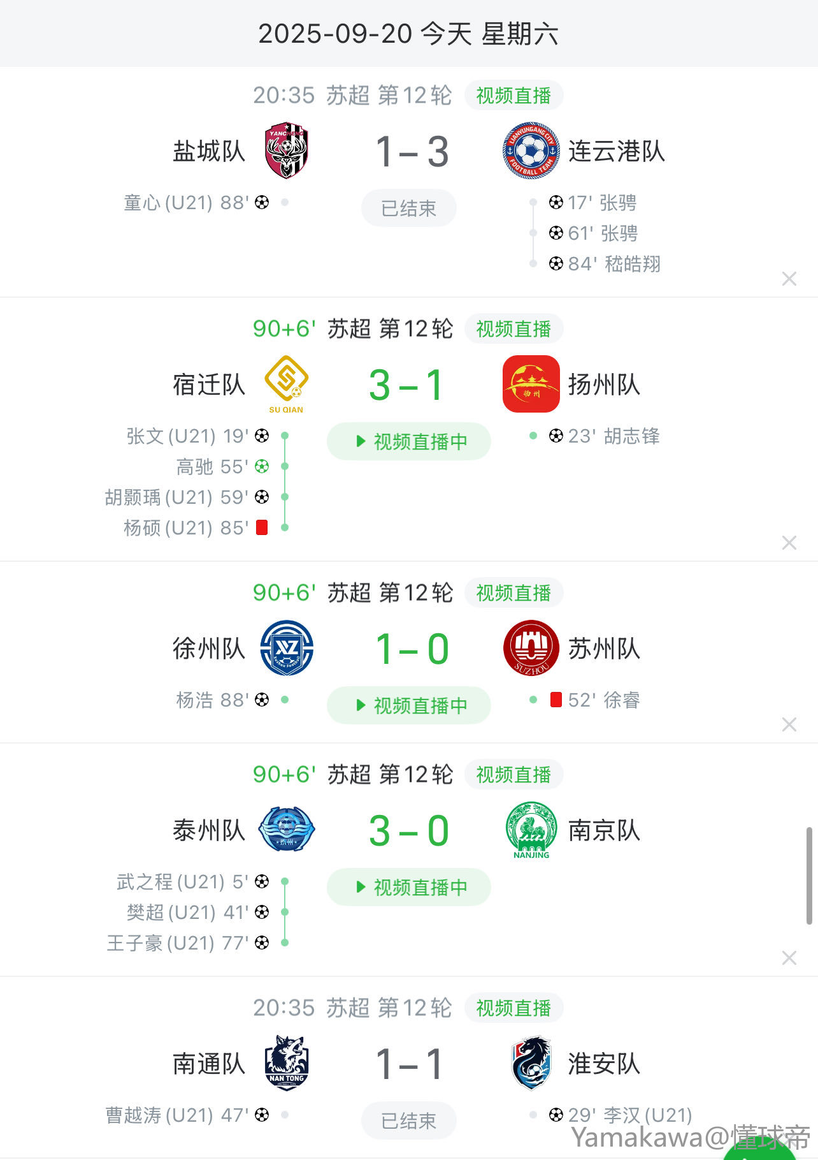Click the vertical scrollbar handle
Screen dimensions: 818x1160
pyautogui.click(x=809, y=876)
